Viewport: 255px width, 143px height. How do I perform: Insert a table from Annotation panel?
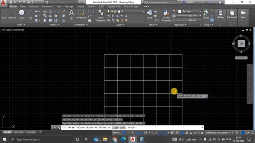(90, 20)
